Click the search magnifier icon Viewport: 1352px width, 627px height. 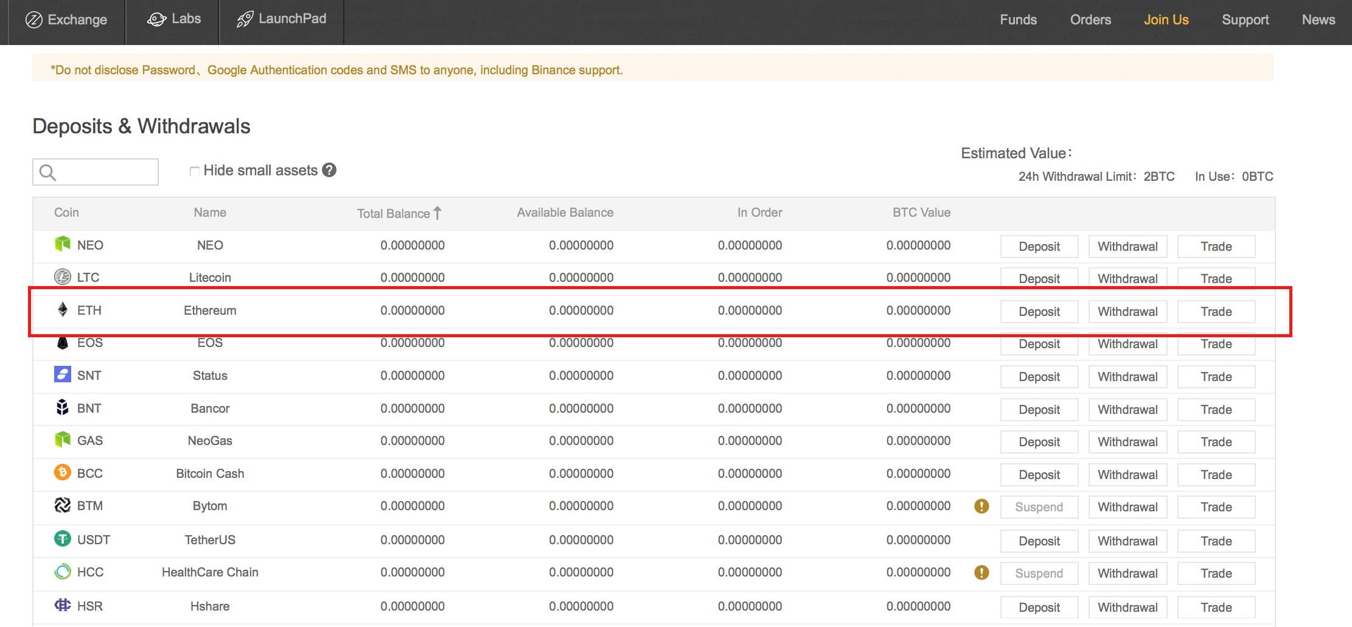click(47, 173)
